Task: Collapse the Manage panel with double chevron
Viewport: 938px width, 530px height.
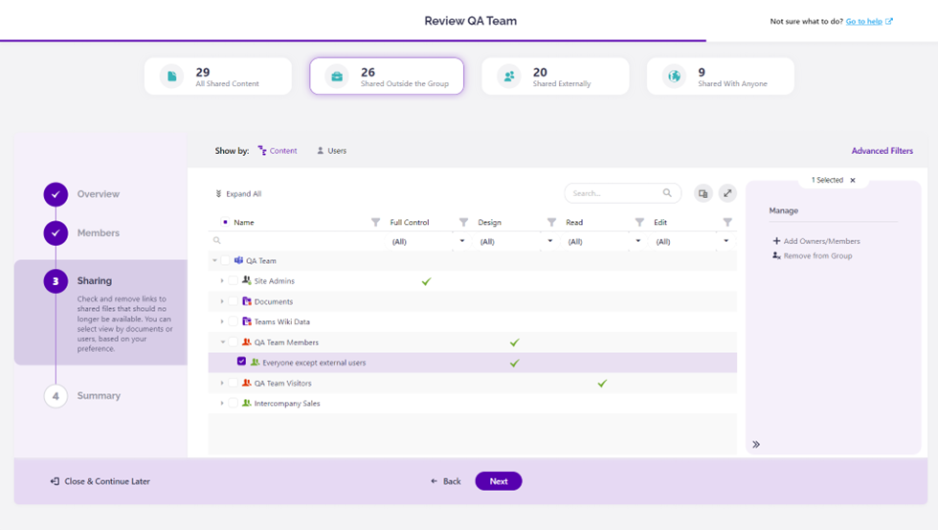Action: (756, 445)
